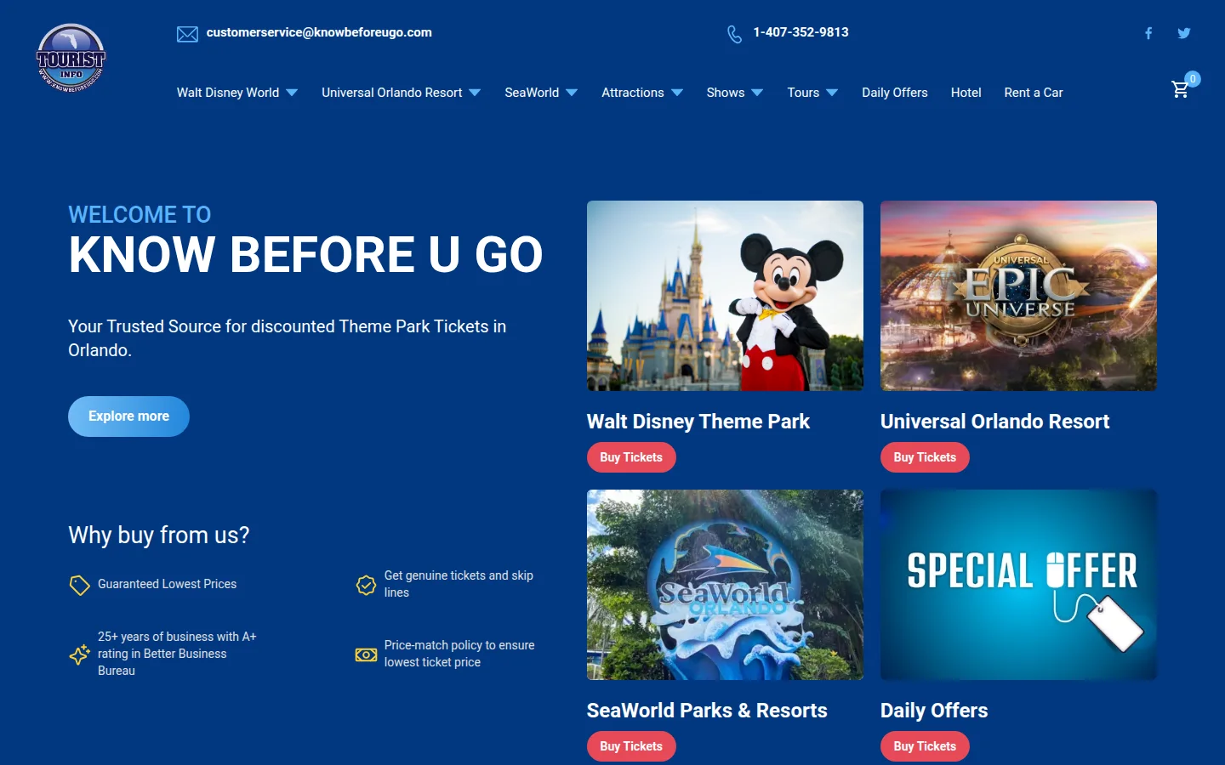Buy Tickets for Universal Orlando Resort
Screen dimensions: 1225x765
(x=925, y=457)
